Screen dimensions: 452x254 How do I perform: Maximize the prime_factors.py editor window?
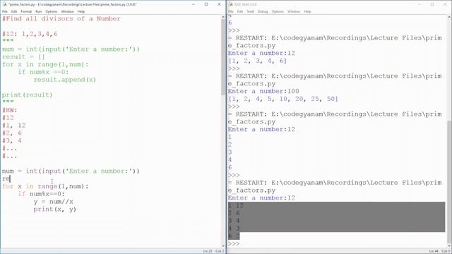pos(206,4)
